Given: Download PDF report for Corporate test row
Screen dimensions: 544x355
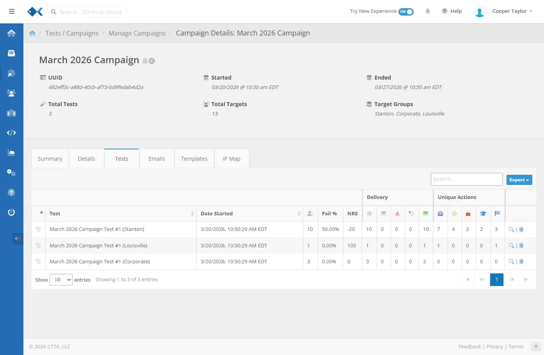Looking at the screenshot, I should coord(521,262).
